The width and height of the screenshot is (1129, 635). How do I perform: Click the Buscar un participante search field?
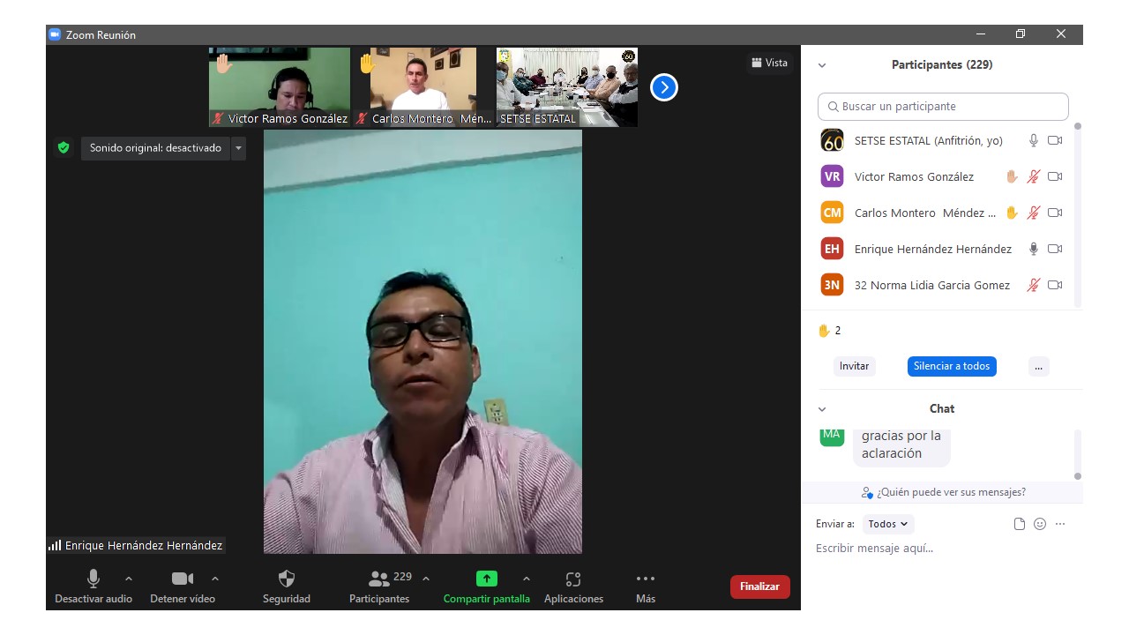click(943, 107)
